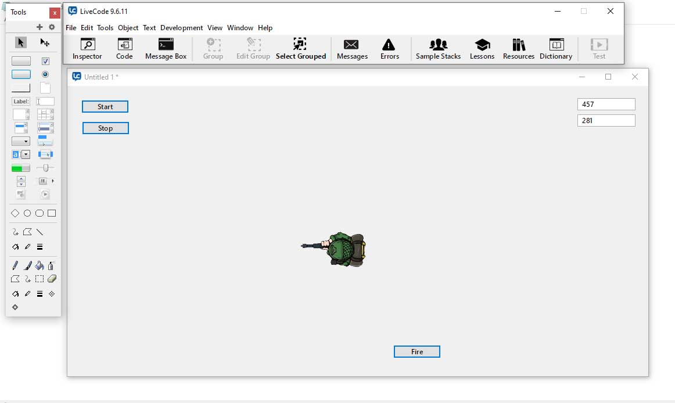Open the Object menu
Image resolution: width=675 pixels, height=403 pixels.
tap(128, 28)
